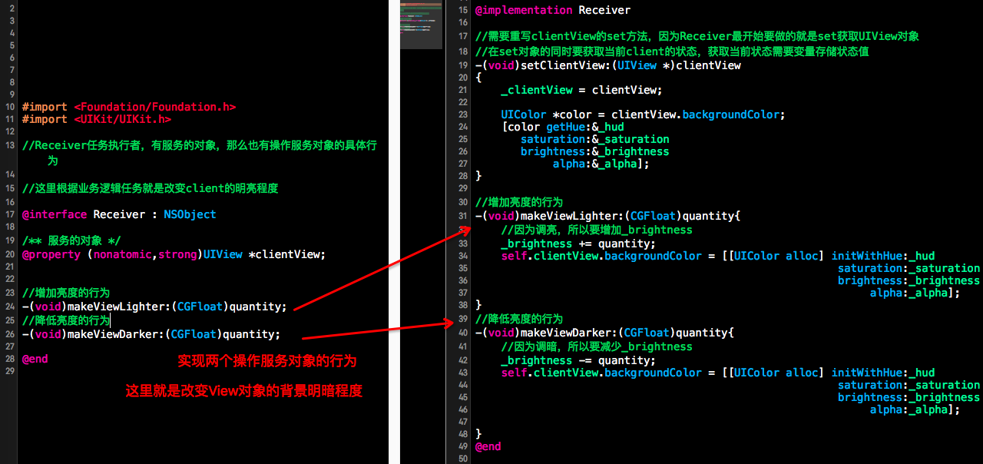Viewport: 983px width, 464px height.
Task: Click the code minimap thumbnail
Action: point(420,25)
